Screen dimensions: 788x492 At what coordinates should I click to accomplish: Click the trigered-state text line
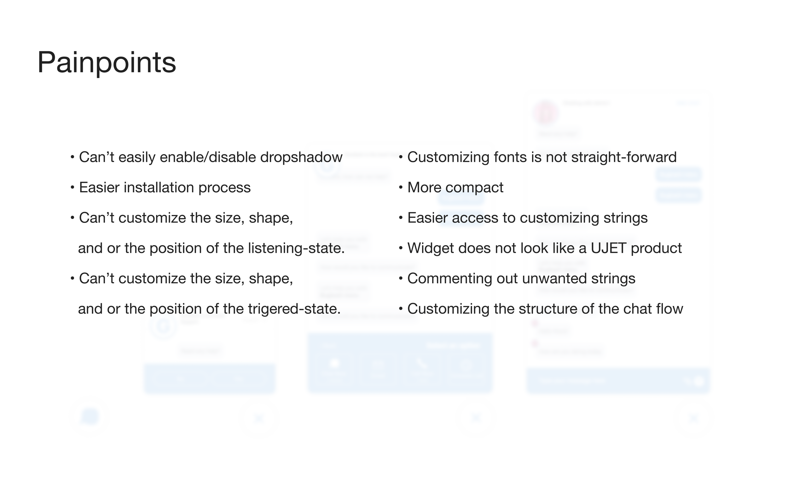pos(209,309)
